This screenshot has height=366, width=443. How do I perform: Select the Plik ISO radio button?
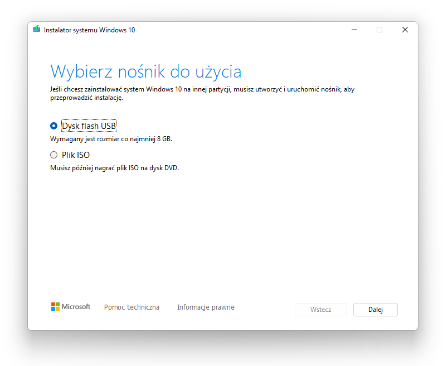tap(53, 155)
